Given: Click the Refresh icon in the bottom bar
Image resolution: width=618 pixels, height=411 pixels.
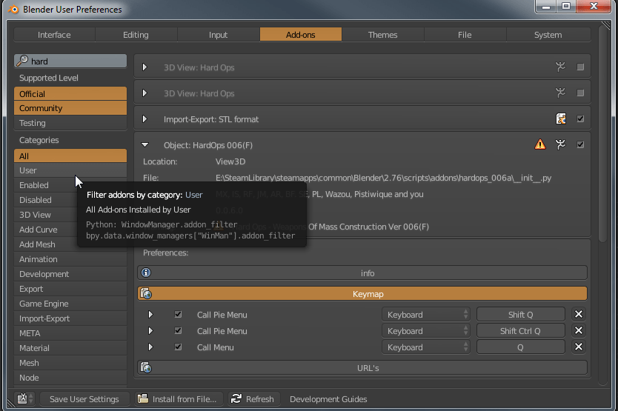Looking at the screenshot, I should 236,398.
